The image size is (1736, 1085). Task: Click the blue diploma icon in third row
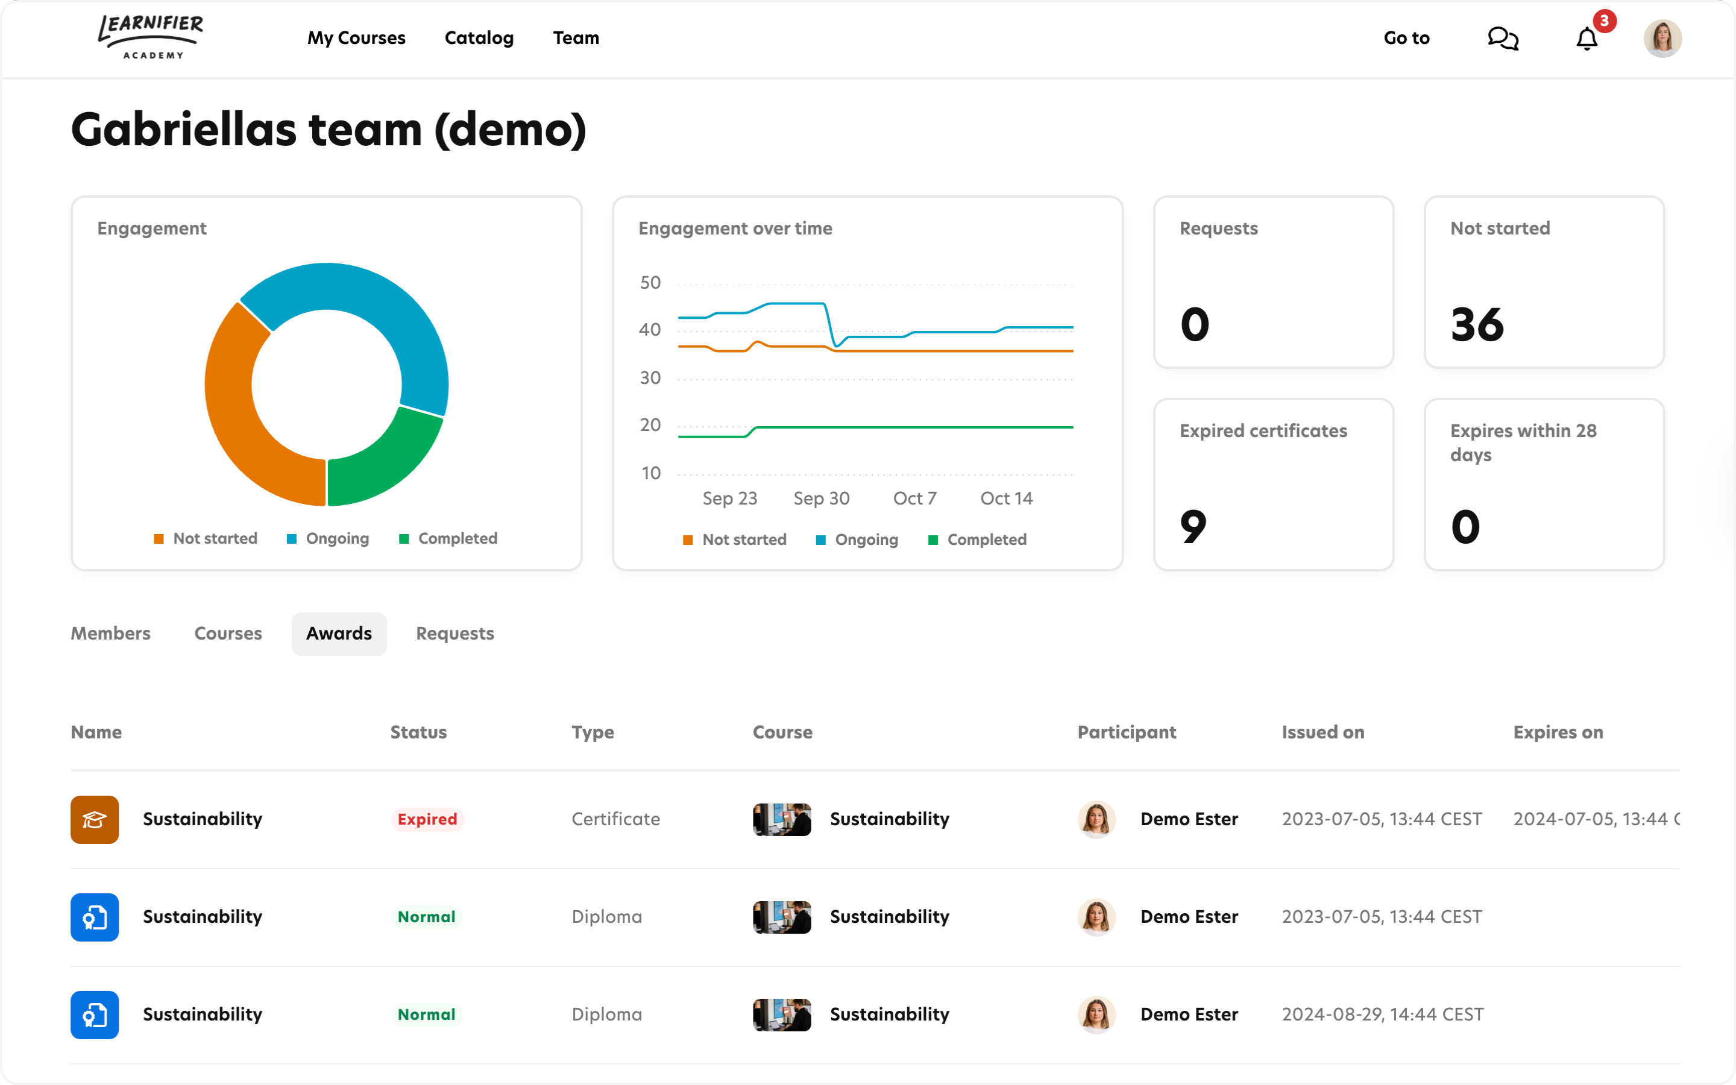95,1014
